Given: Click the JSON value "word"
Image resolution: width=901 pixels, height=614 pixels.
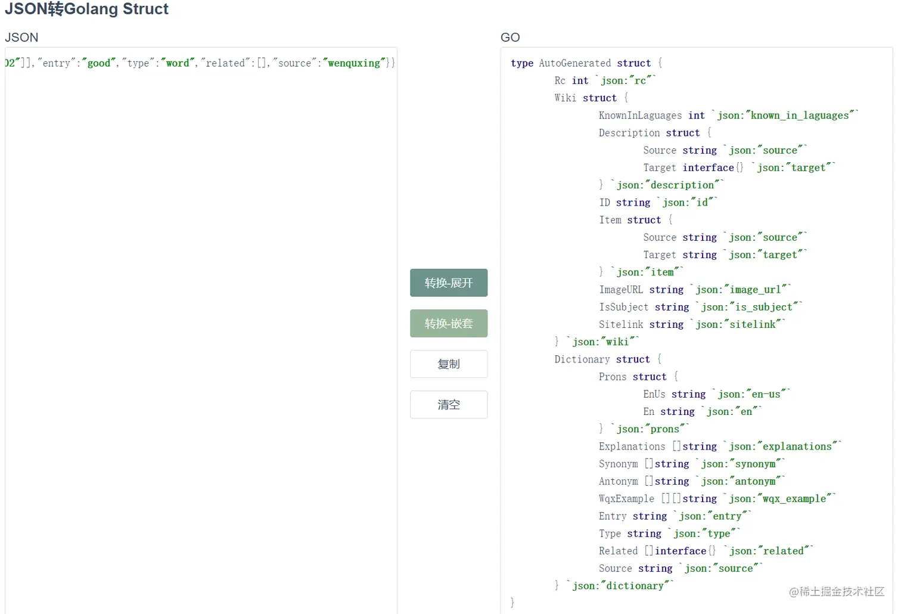Looking at the screenshot, I should pos(178,63).
